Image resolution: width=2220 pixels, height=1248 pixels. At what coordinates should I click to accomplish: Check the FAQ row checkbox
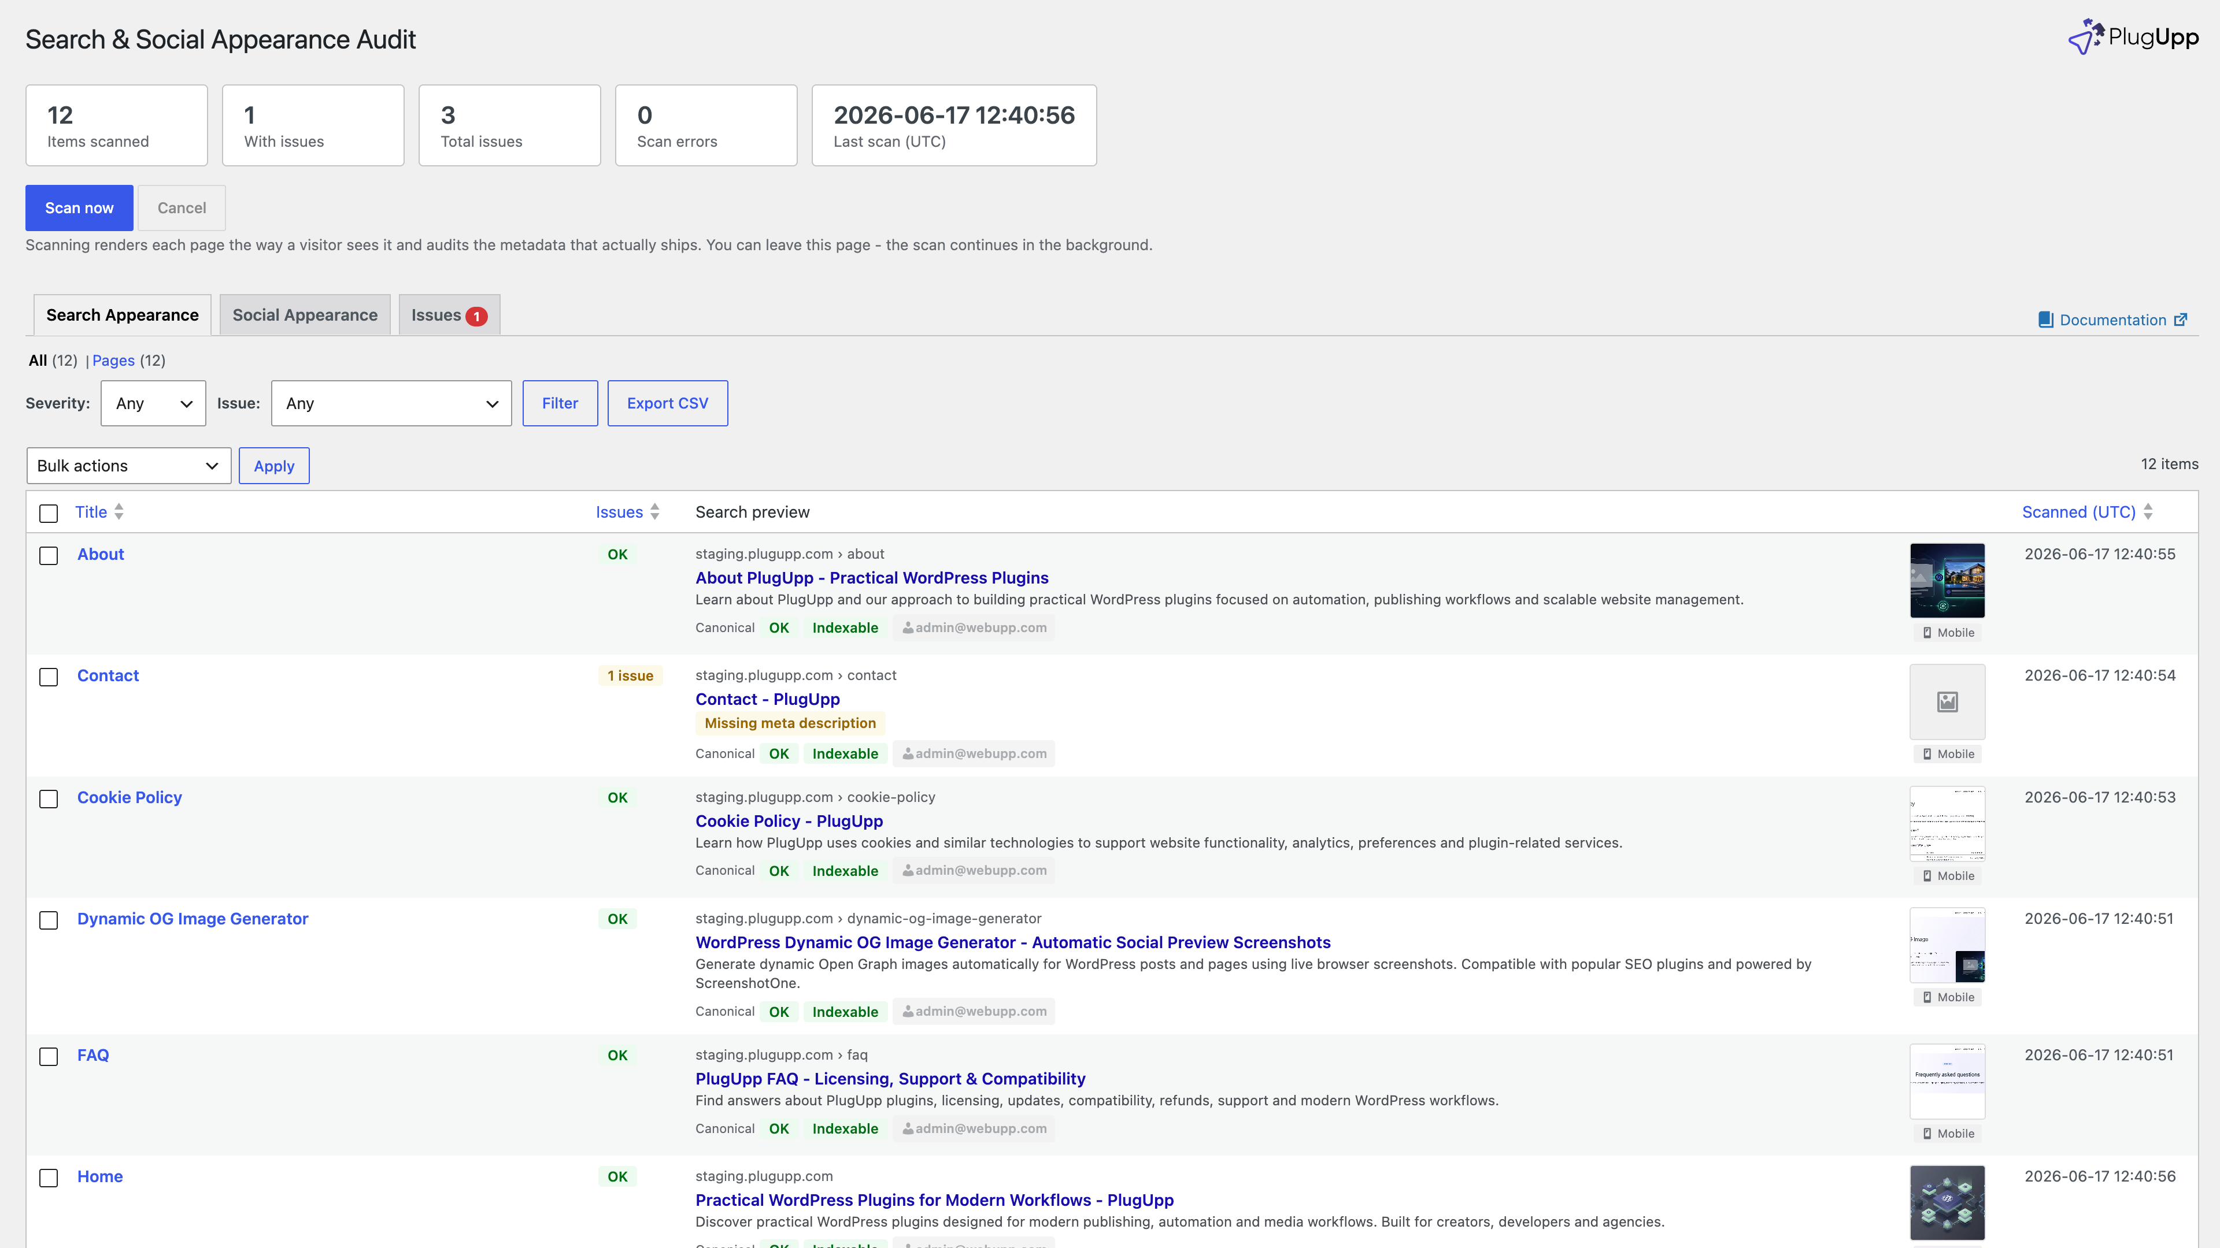click(x=48, y=1057)
